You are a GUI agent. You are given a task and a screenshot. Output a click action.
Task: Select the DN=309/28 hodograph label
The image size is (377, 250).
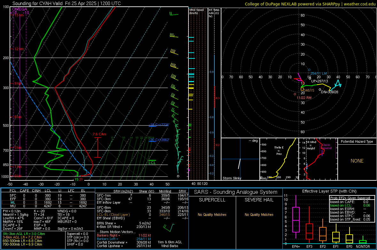330,92
